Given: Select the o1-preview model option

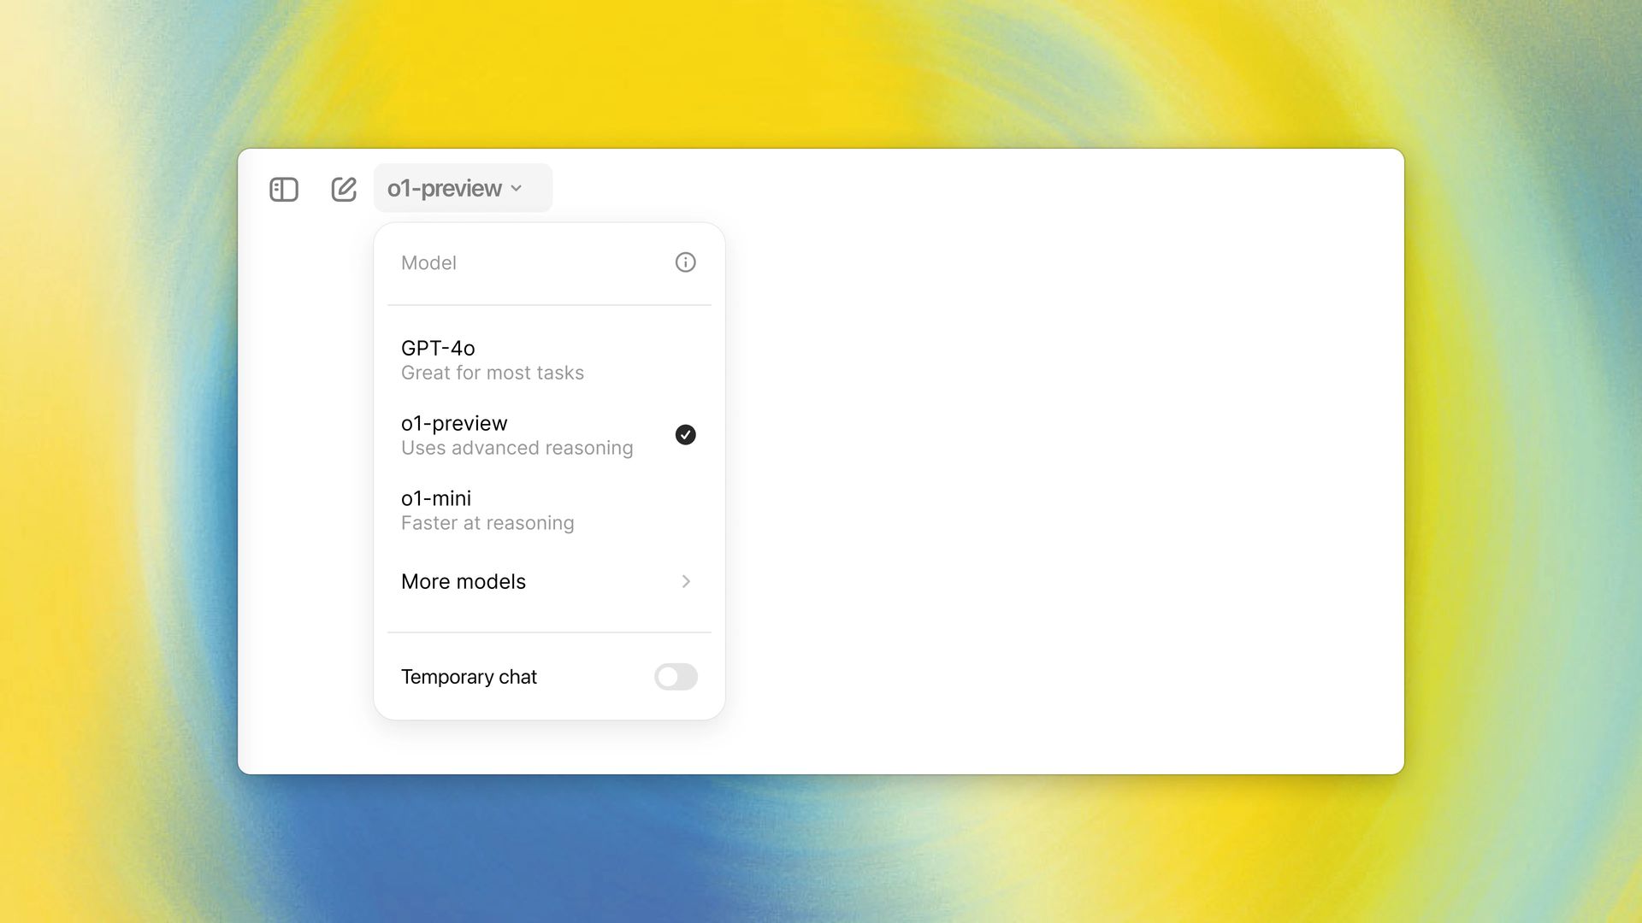Looking at the screenshot, I should tap(548, 435).
